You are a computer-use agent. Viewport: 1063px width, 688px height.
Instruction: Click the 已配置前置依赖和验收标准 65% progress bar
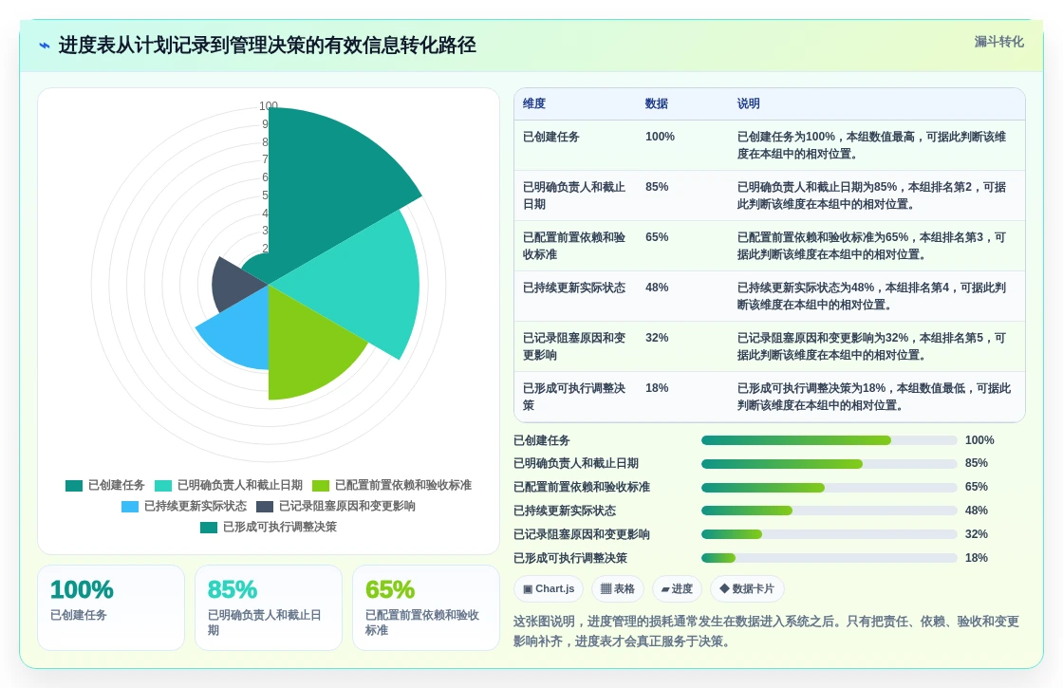tap(830, 488)
